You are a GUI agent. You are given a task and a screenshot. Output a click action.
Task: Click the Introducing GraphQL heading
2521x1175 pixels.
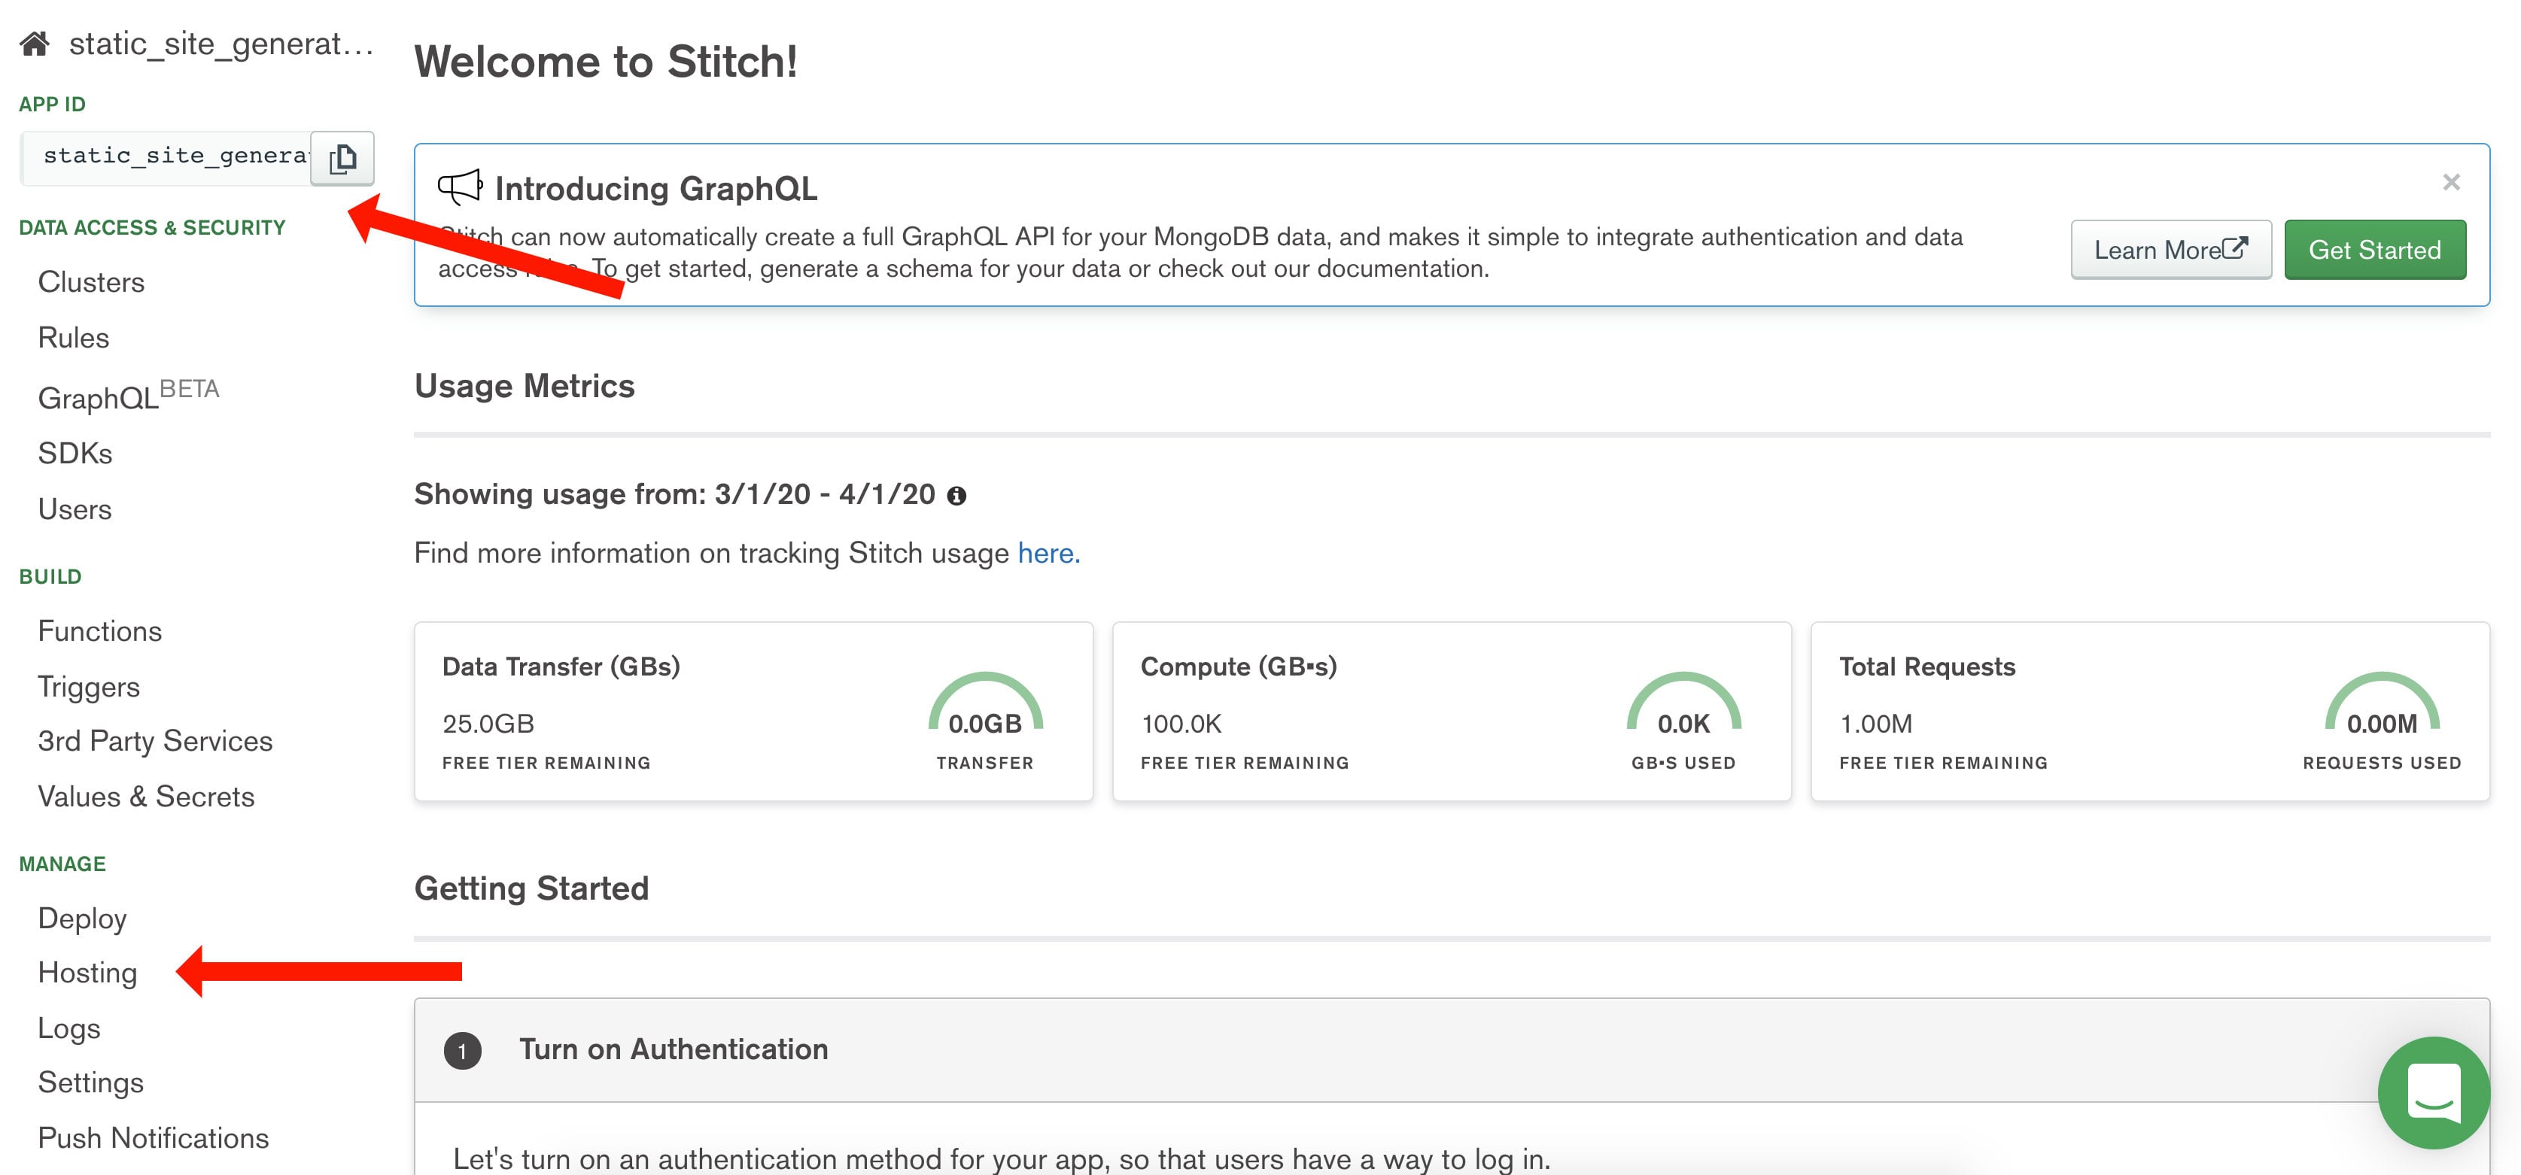coord(655,188)
